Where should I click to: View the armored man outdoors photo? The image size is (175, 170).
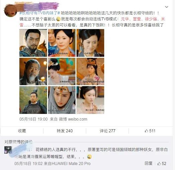pyautogui.click(x=33, y=100)
